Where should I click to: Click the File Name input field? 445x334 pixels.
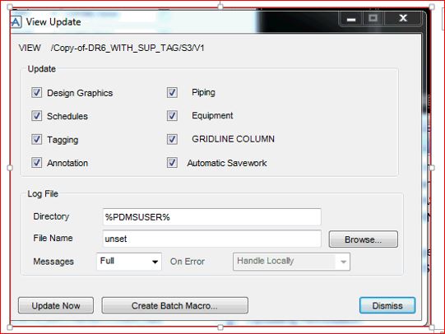coord(212,239)
